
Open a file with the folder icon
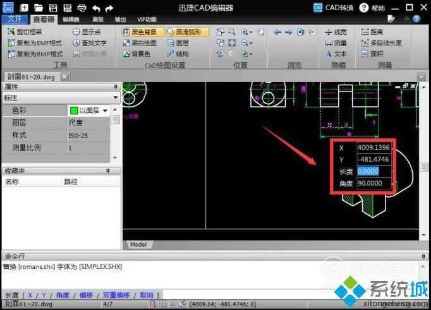[x=39, y=8]
